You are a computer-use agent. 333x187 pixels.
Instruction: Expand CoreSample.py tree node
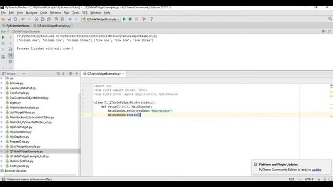tap(2, 93)
